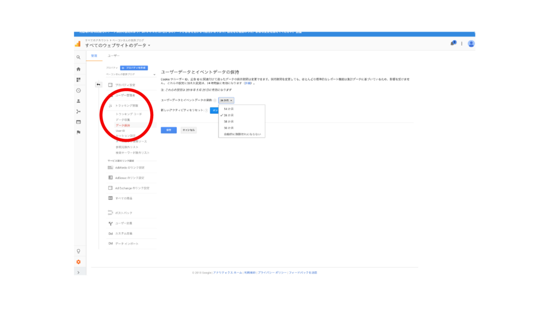This screenshot has height=314, width=558.
Task: Open the 26 か月 retention dropdown
Action: coord(226,100)
